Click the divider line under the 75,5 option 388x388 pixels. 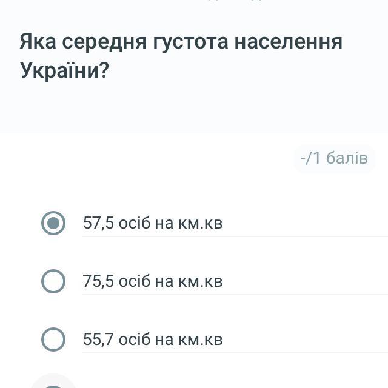(x=235, y=295)
